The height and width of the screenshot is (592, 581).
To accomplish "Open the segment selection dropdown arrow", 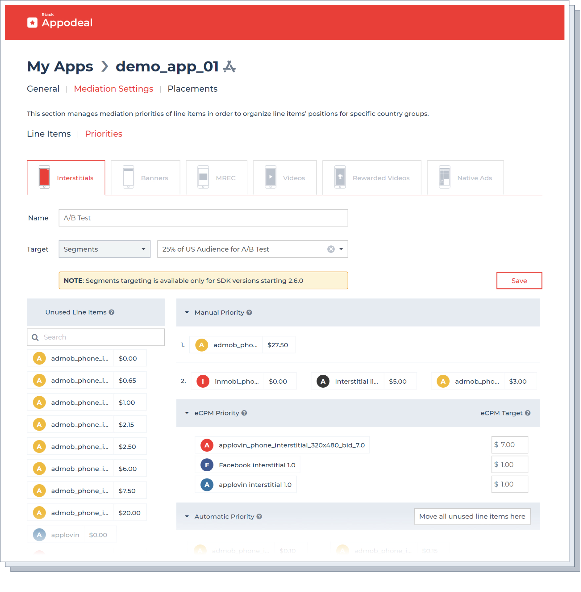I will [341, 249].
